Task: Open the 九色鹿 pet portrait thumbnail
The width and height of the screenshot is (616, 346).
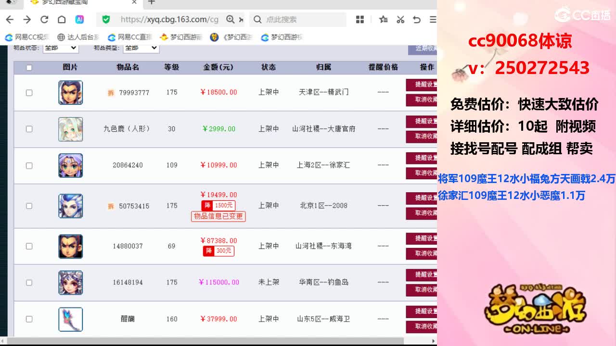Action: [x=71, y=129]
